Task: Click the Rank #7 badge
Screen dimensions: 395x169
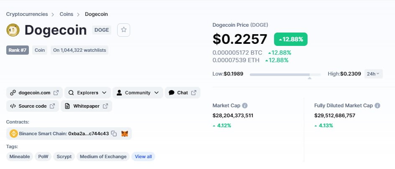Action: 18,50
